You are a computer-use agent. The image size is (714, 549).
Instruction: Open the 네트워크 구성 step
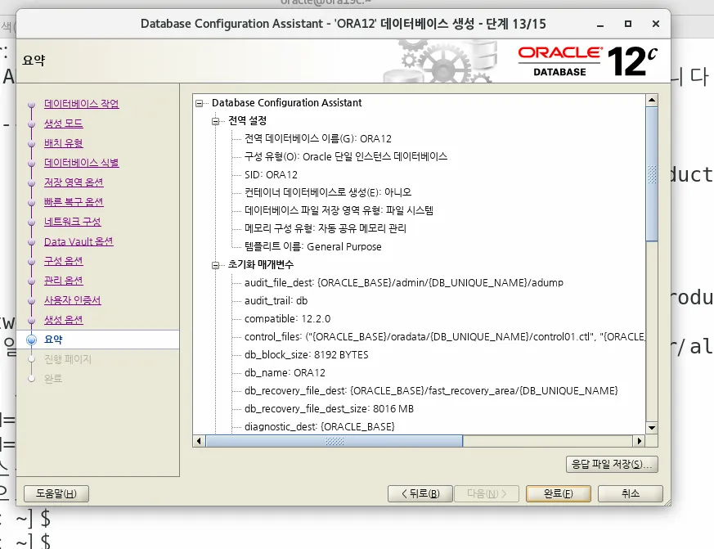tap(73, 222)
